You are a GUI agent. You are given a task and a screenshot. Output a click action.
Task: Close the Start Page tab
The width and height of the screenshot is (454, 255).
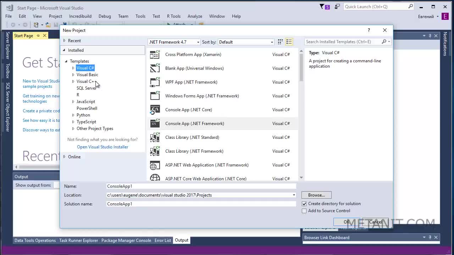(45, 36)
